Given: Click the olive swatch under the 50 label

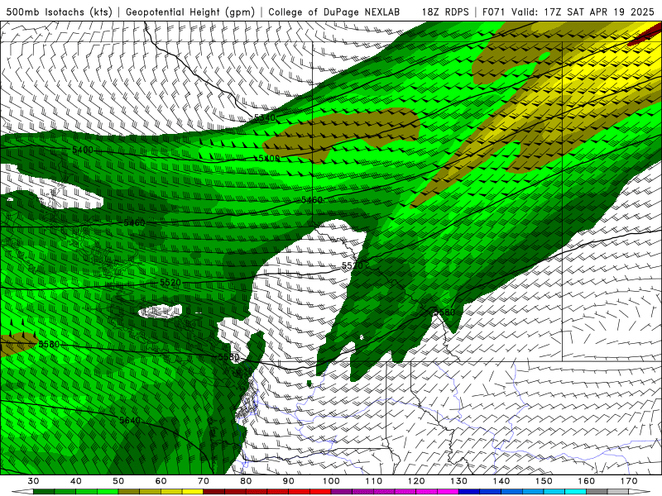Looking at the screenshot, I should point(129,492).
